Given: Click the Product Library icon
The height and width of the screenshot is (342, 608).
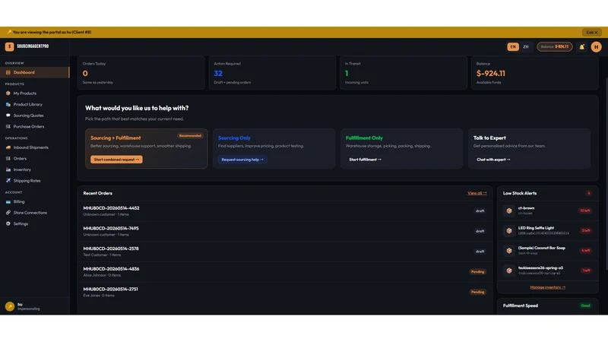Looking at the screenshot, I should point(8,104).
